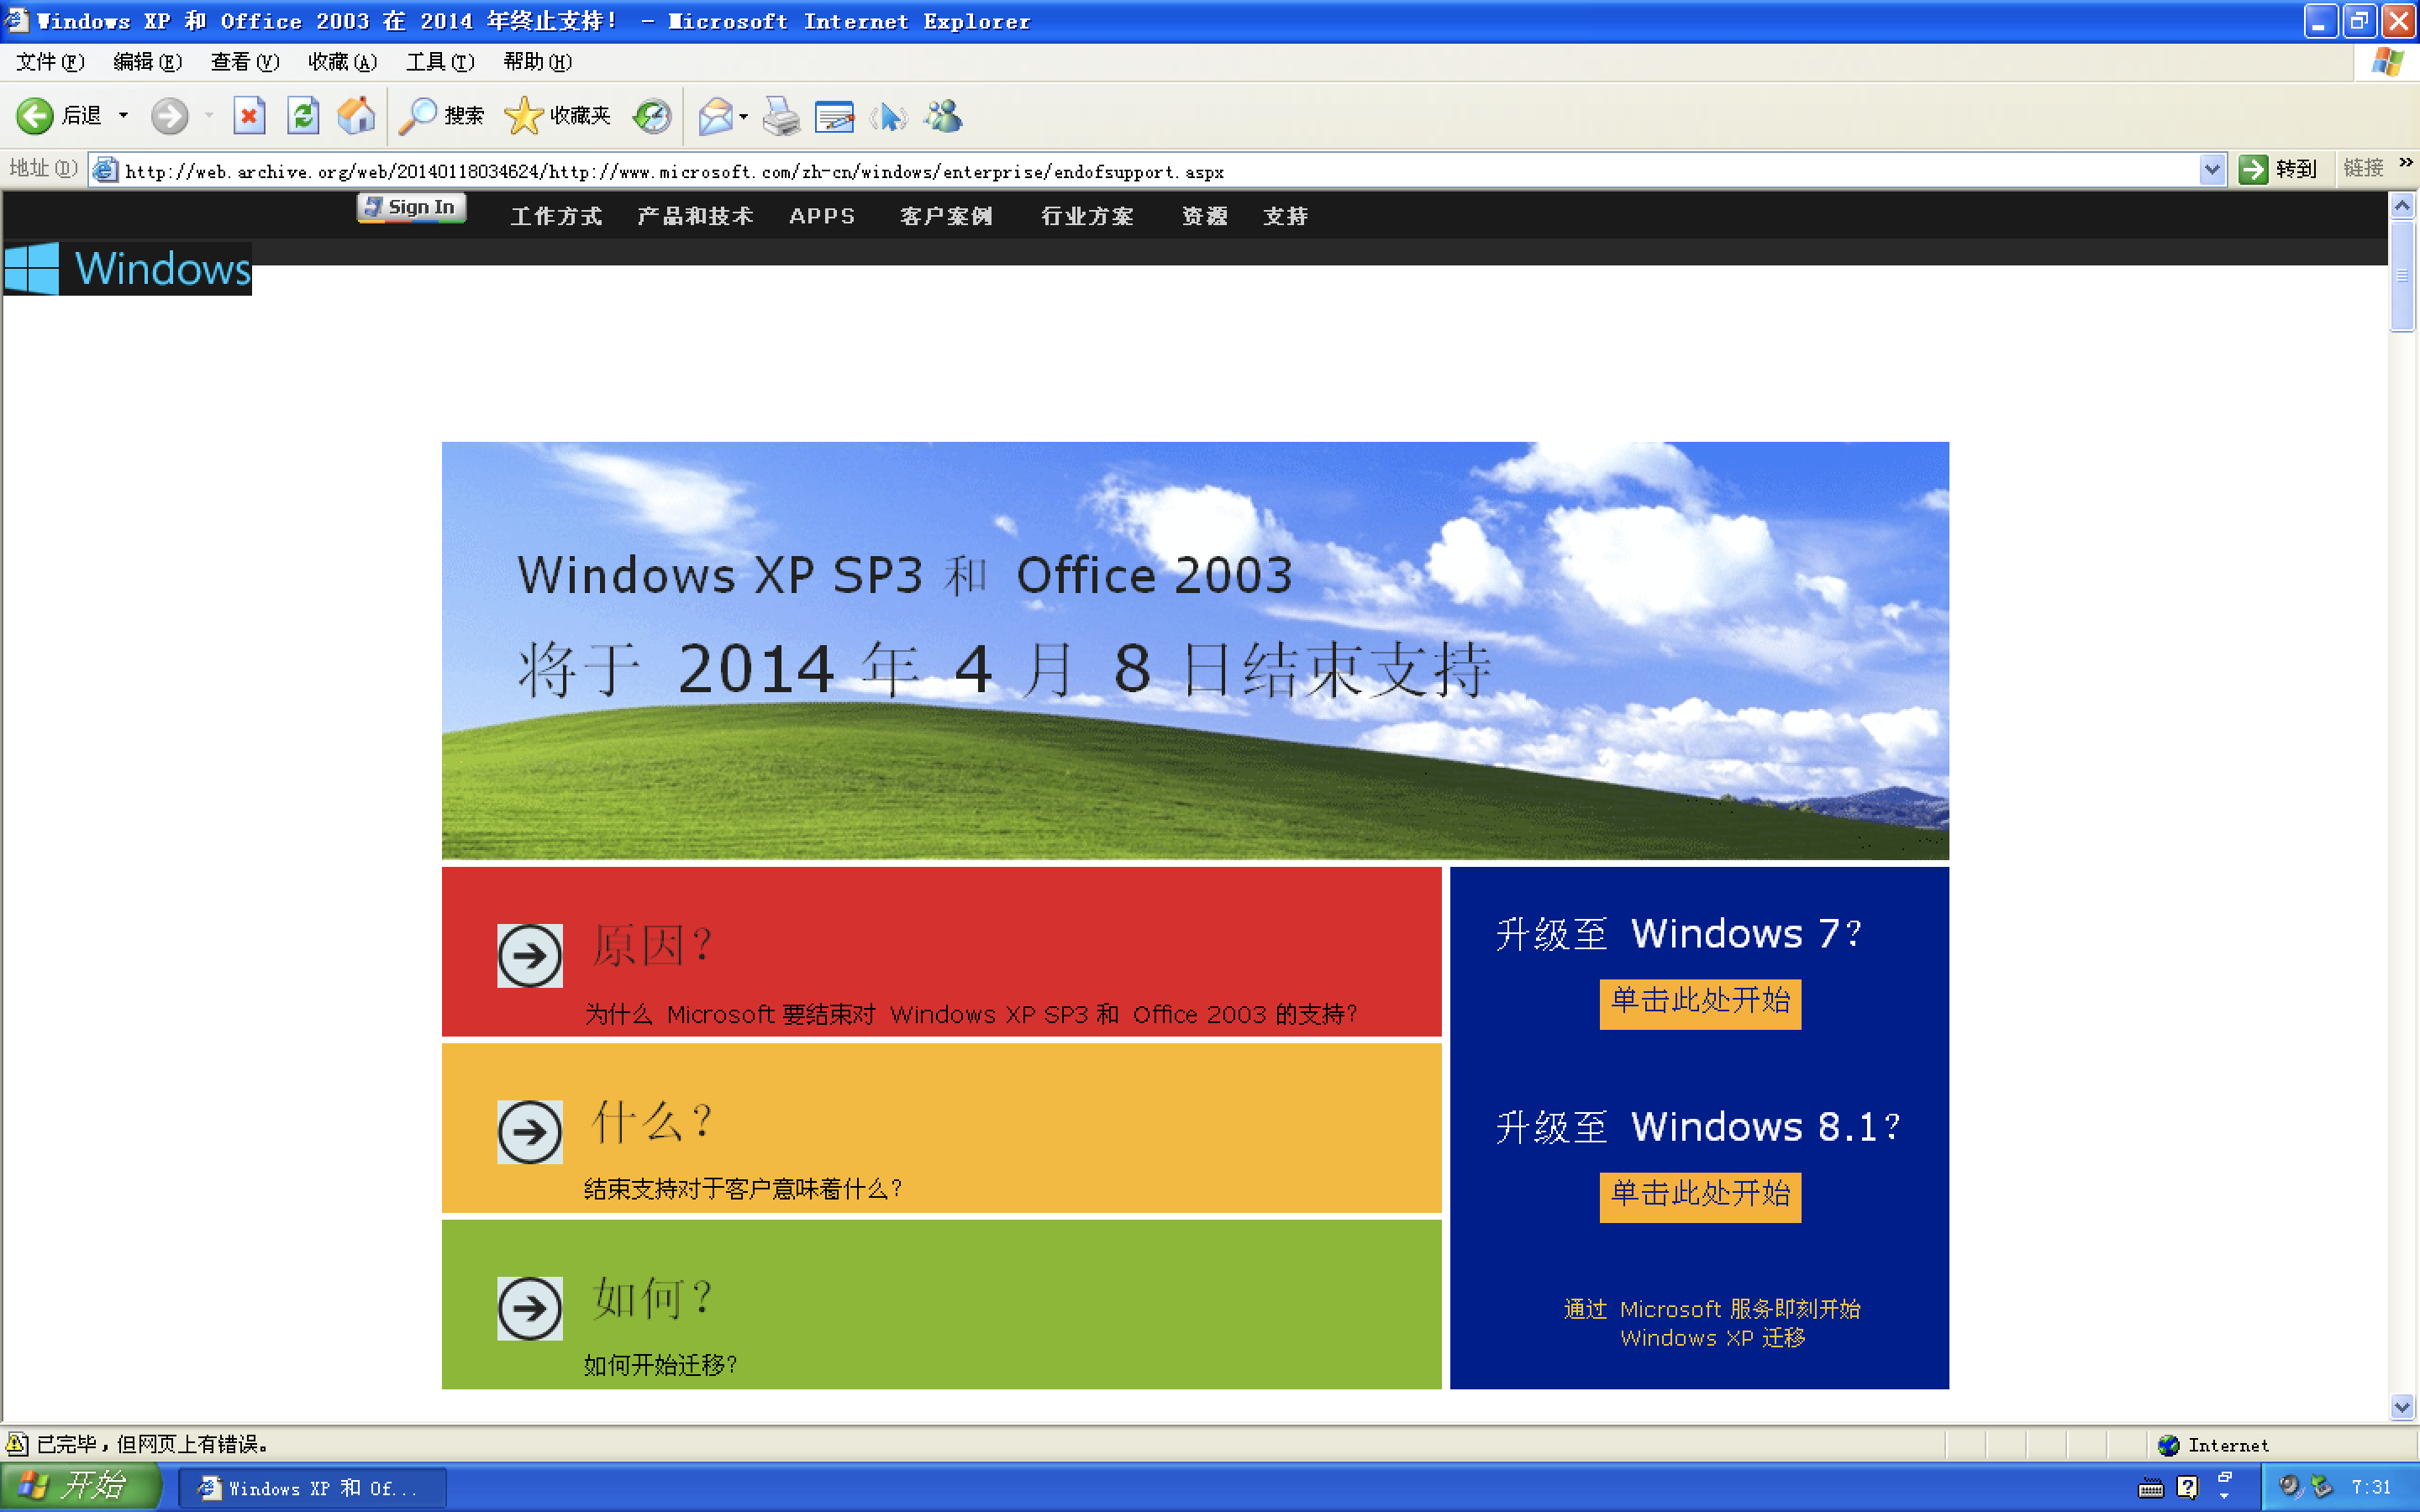Image resolution: width=2420 pixels, height=1512 pixels.
Task: Click the Mail envelope icon
Action: [x=716, y=116]
